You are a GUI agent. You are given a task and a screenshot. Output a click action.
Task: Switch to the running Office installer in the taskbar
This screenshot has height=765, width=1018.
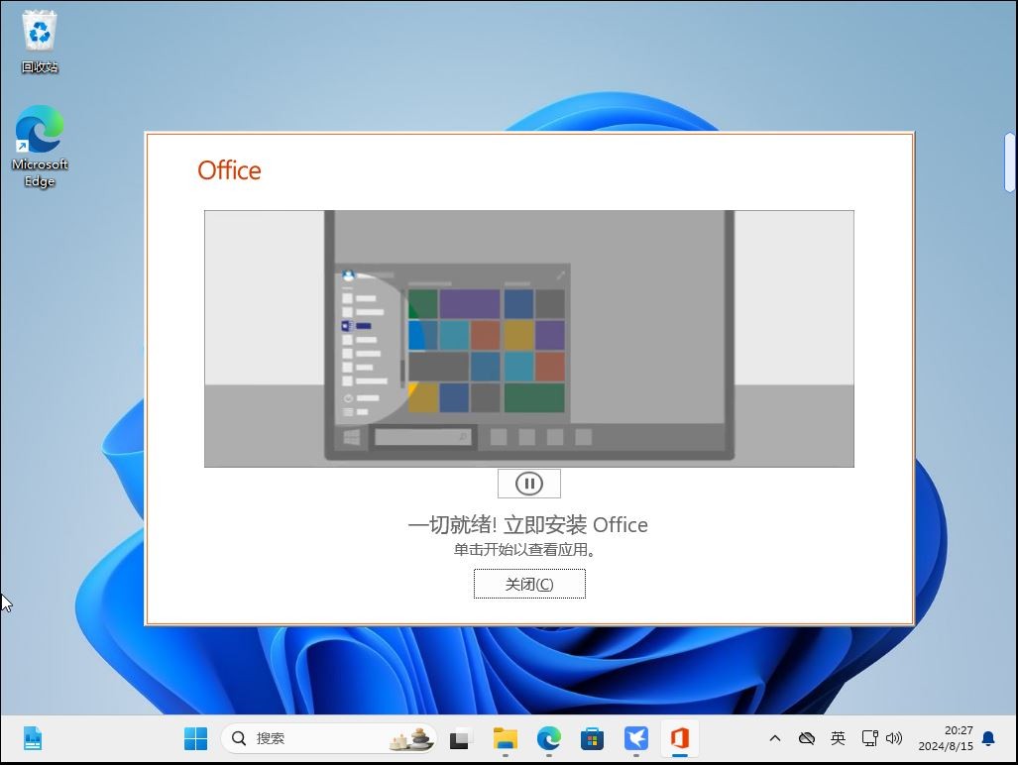679,738
